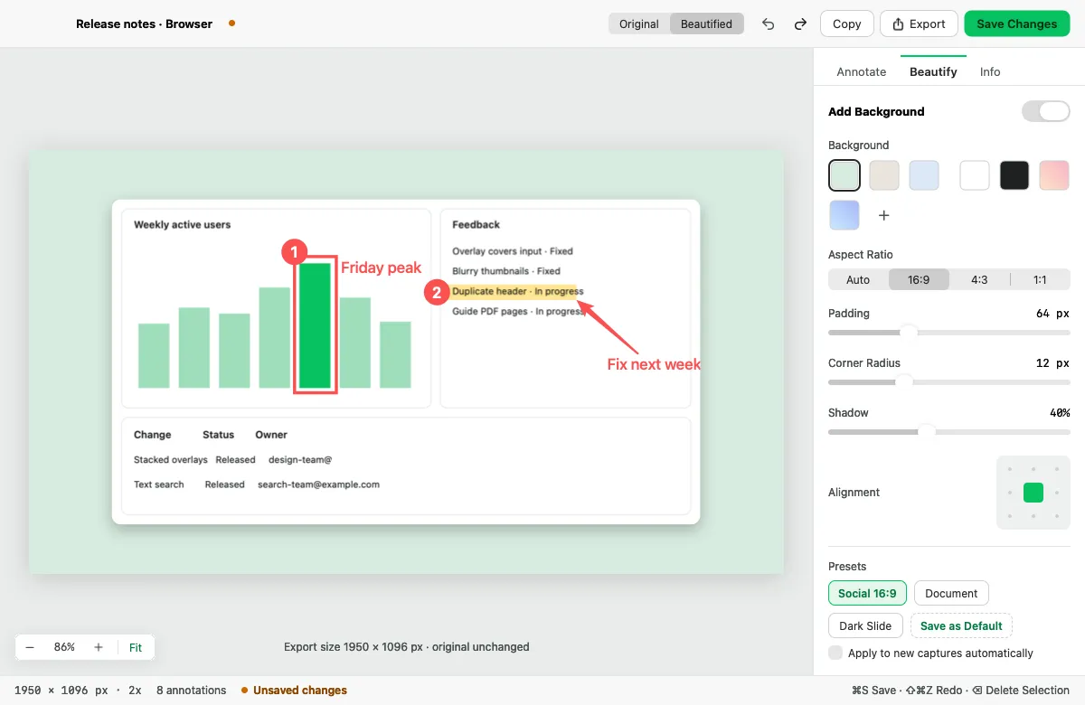
Task: Zoom in with the plus icon
Action: 99,647
